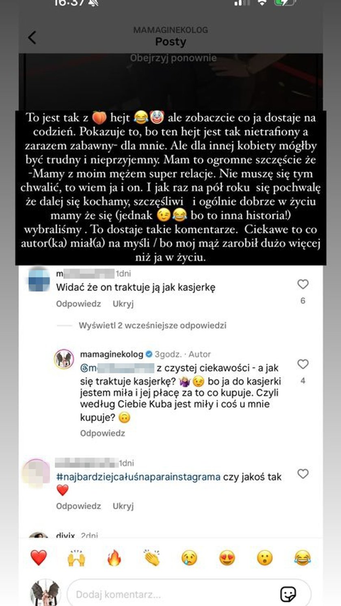This screenshot has height=606, width=341.
Task: Send the fire emoji reaction
Action: point(114,558)
